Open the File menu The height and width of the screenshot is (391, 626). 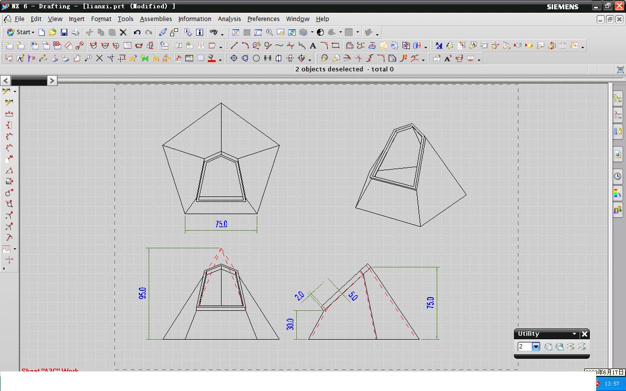[20, 19]
